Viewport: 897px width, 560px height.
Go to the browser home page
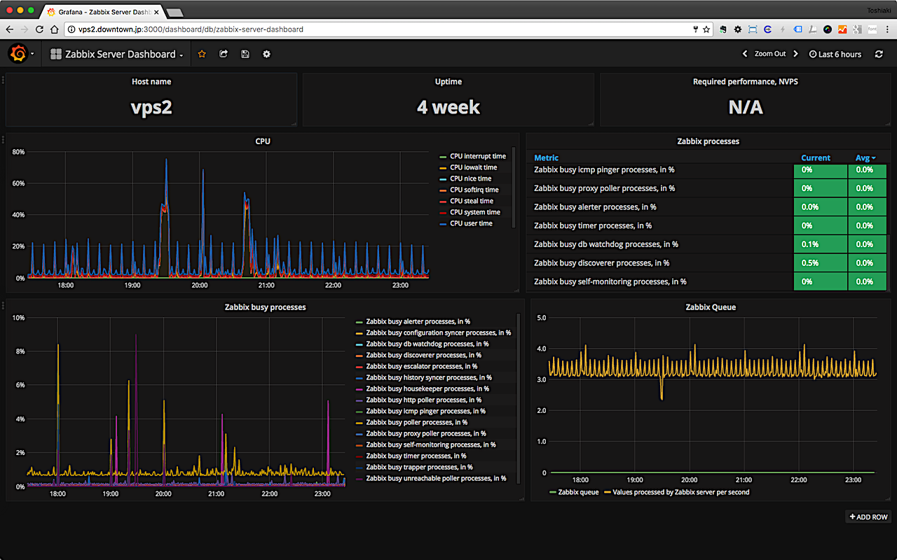tap(54, 29)
